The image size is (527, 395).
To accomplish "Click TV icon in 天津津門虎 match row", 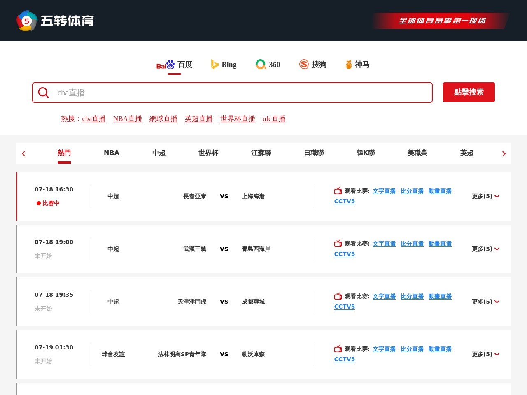I will [338, 296].
